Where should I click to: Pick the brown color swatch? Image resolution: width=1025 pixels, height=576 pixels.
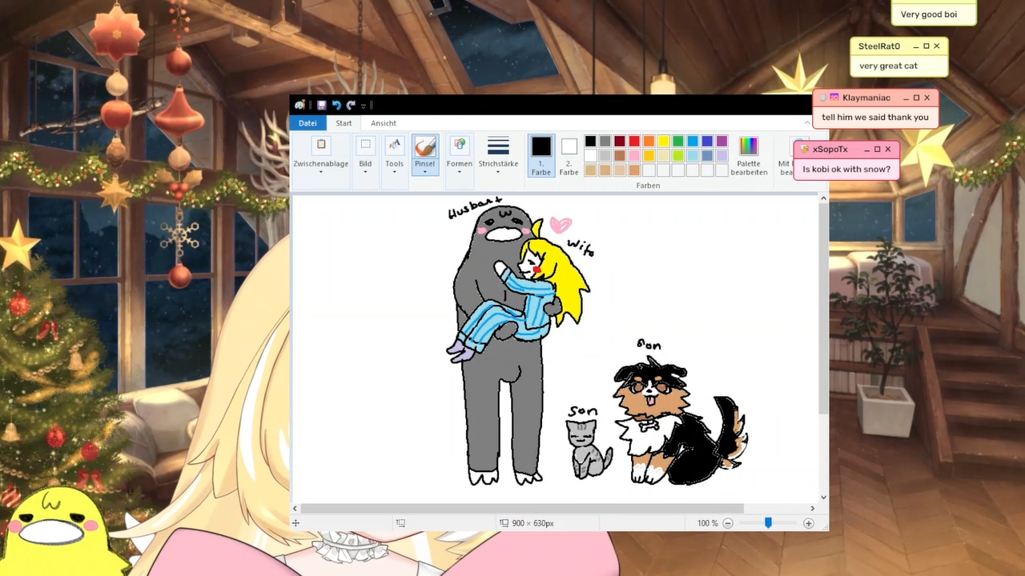click(620, 156)
